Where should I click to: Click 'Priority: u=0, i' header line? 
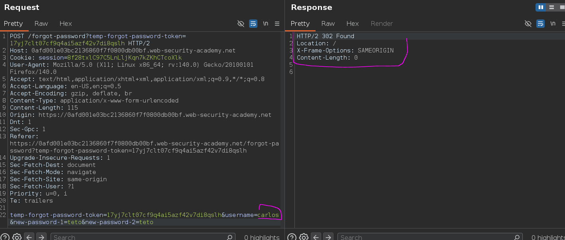coord(38,194)
